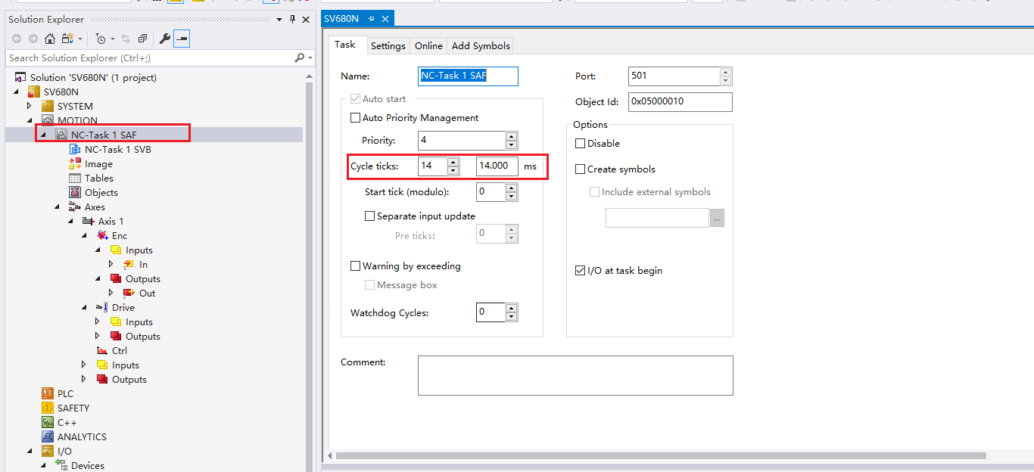Toggle the Preview Selected Items icon
Image resolution: width=1034 pixels, height=472 pixels.
tap(182, 39)
